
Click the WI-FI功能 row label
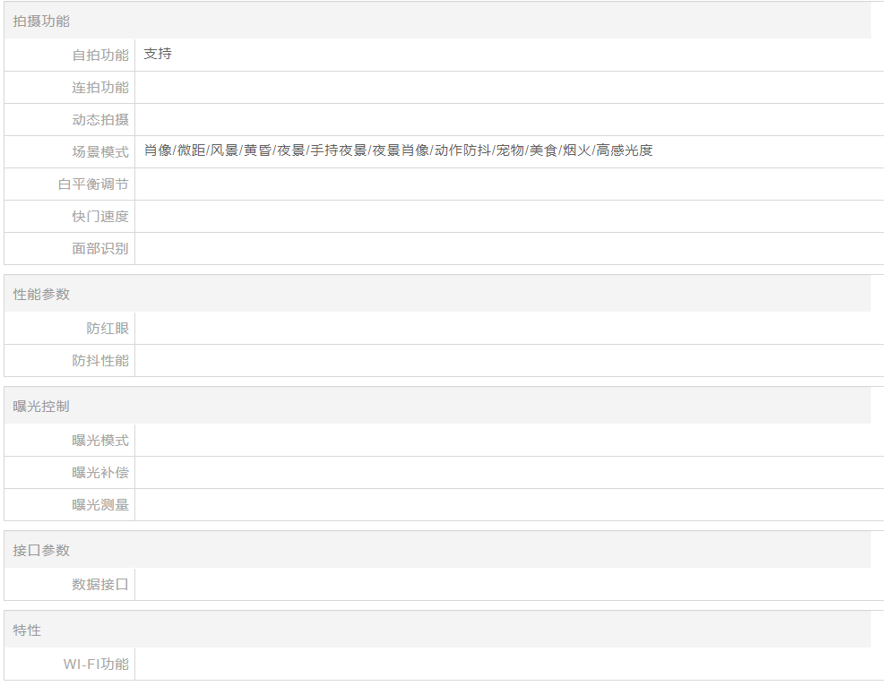[96, 665]
